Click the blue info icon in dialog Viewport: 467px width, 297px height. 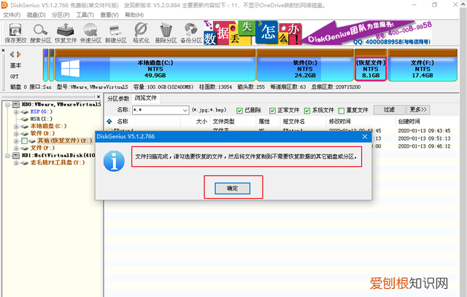pos(114,161)
